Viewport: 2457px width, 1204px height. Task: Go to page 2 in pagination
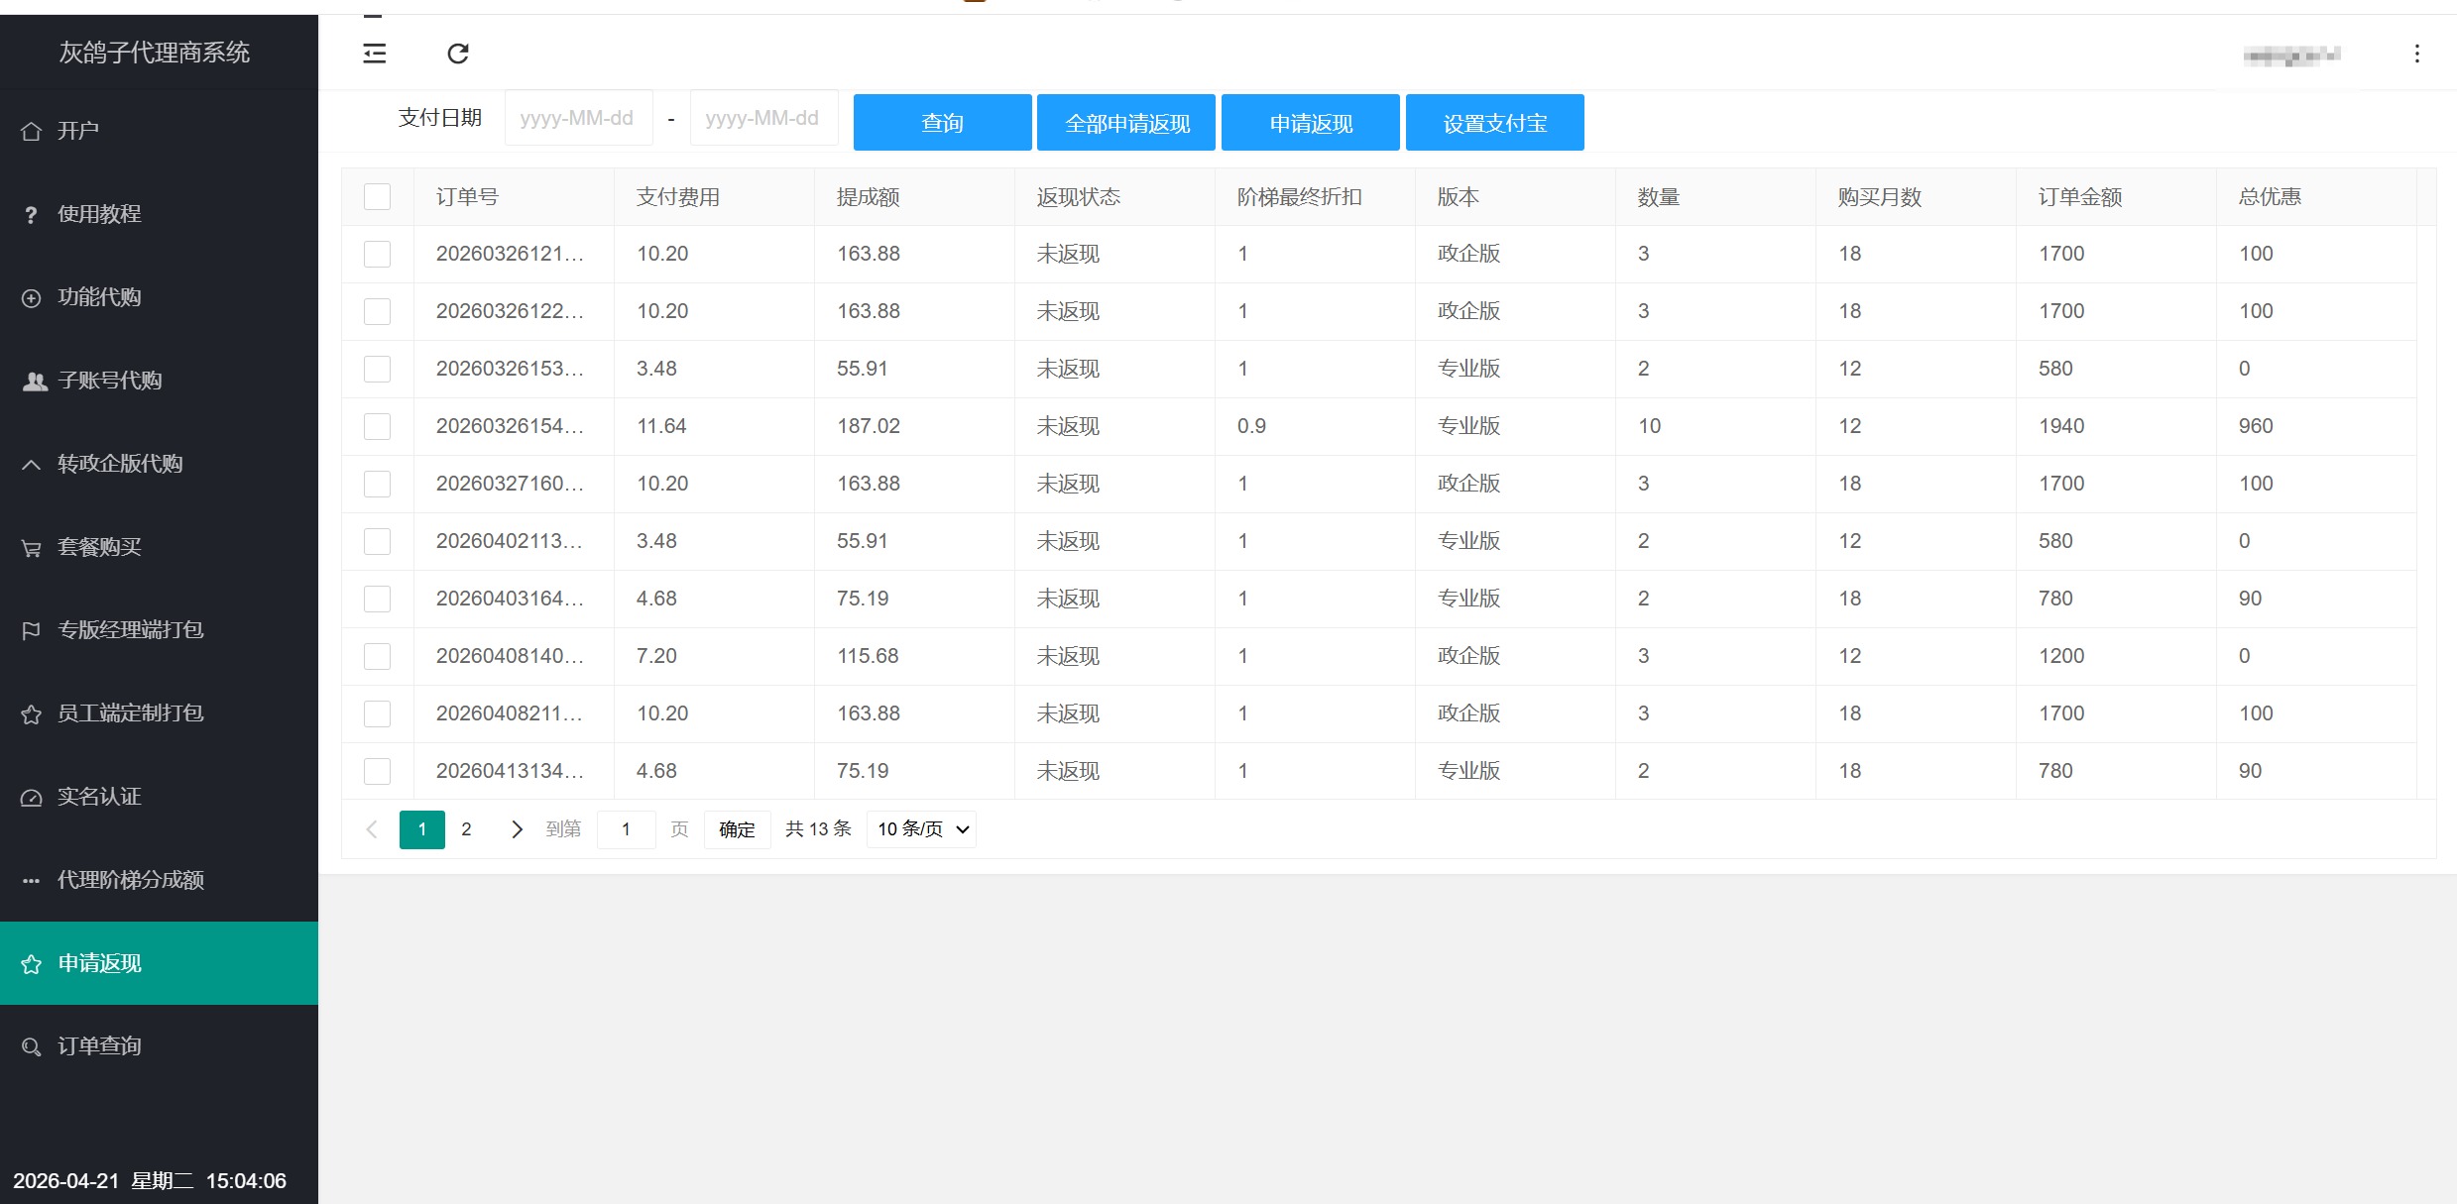[x=466, y=829]
